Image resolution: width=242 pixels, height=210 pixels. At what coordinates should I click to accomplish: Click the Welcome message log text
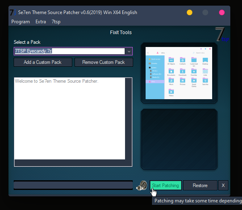tap(56, 81)
